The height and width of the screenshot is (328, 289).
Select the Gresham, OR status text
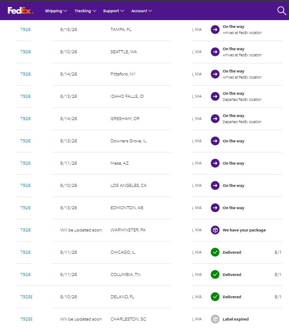pyautogui.click(x=242, y=119)
